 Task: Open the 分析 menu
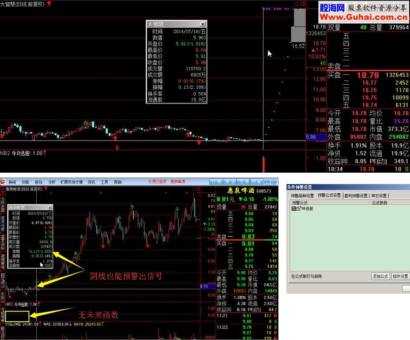click(52, 182)
